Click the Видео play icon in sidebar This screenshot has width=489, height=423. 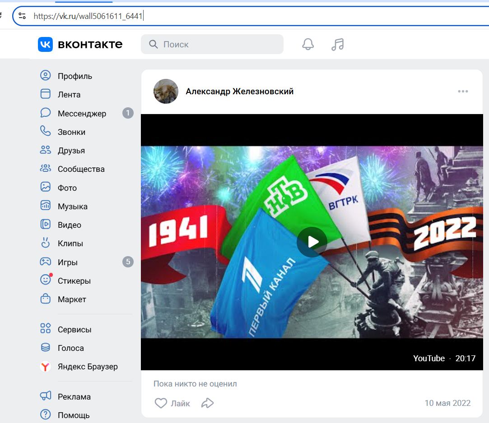[46, 224]
